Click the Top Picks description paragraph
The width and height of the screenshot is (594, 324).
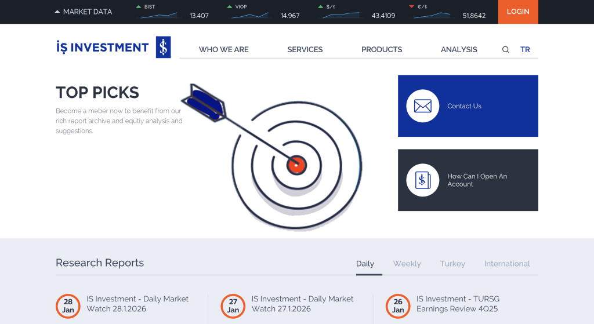[119, 121]
